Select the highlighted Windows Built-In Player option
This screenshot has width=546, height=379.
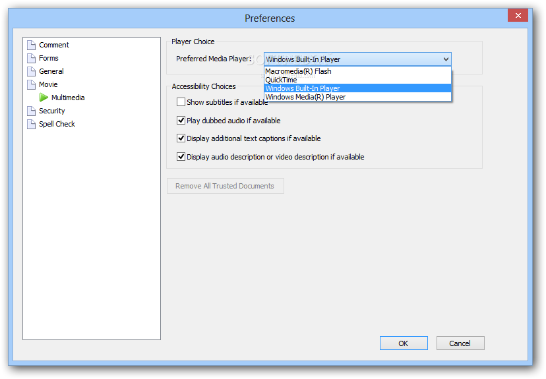(357, 88)
